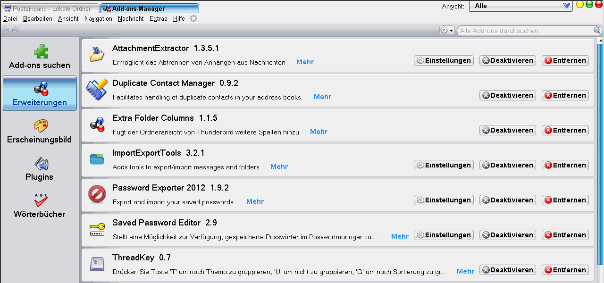Open the Plugins sidebar category

[40, 169]
